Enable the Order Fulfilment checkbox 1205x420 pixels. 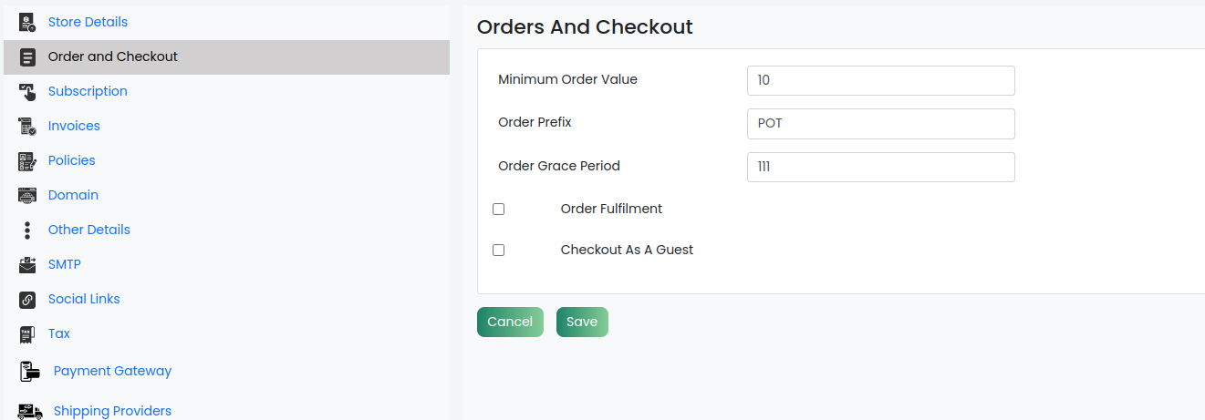(498, 209)
